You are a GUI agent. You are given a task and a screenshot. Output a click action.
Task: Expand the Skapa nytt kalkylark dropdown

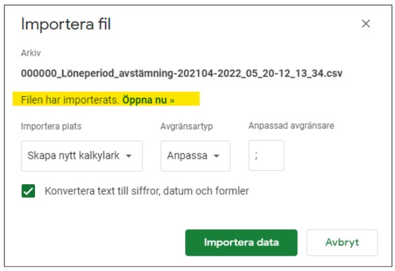82,156
